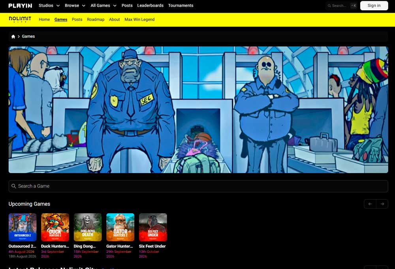Click the next arrow for Upcoming Games
Viewport: 395px width, 269px height.
382,204
